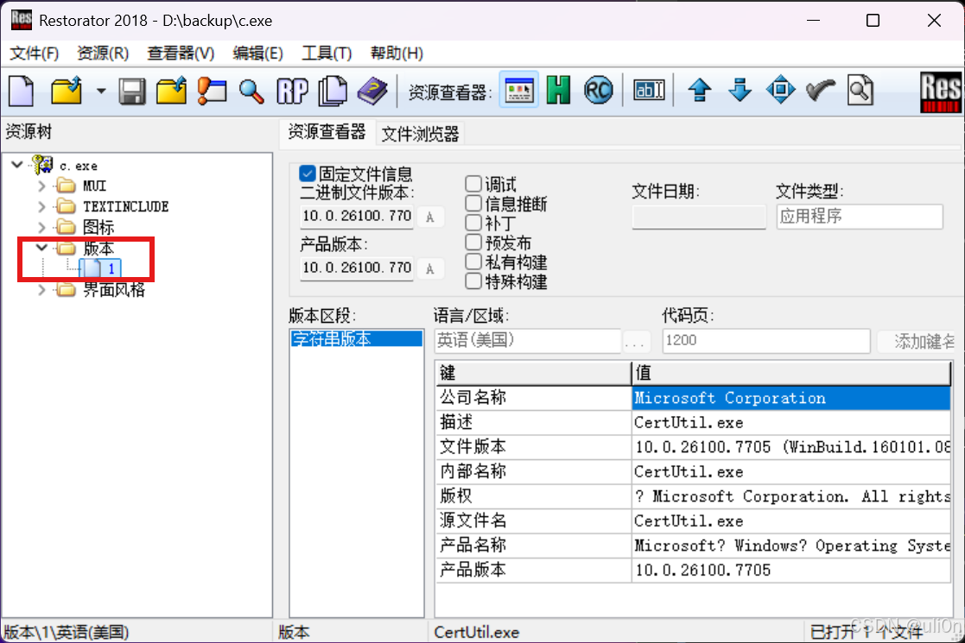Select the MUI folder in the tree
The image size is (965, 643).
click(94, 186)
